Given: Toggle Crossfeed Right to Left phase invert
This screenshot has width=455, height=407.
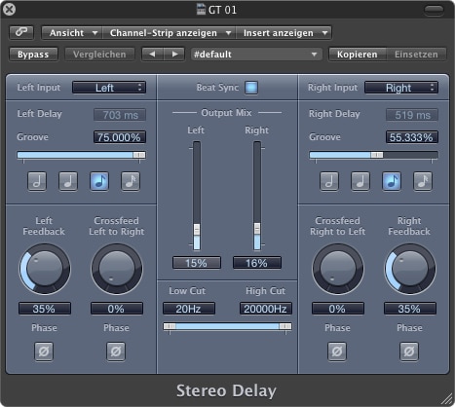Looking at the screenshot, I should coord(337,351).
